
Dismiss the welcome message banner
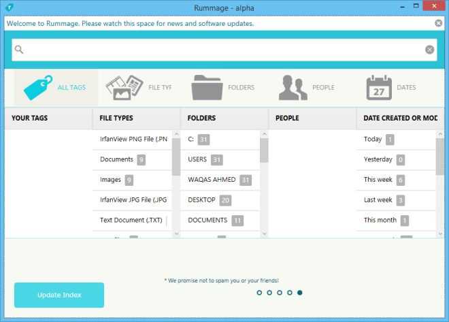tap(438, 23)
